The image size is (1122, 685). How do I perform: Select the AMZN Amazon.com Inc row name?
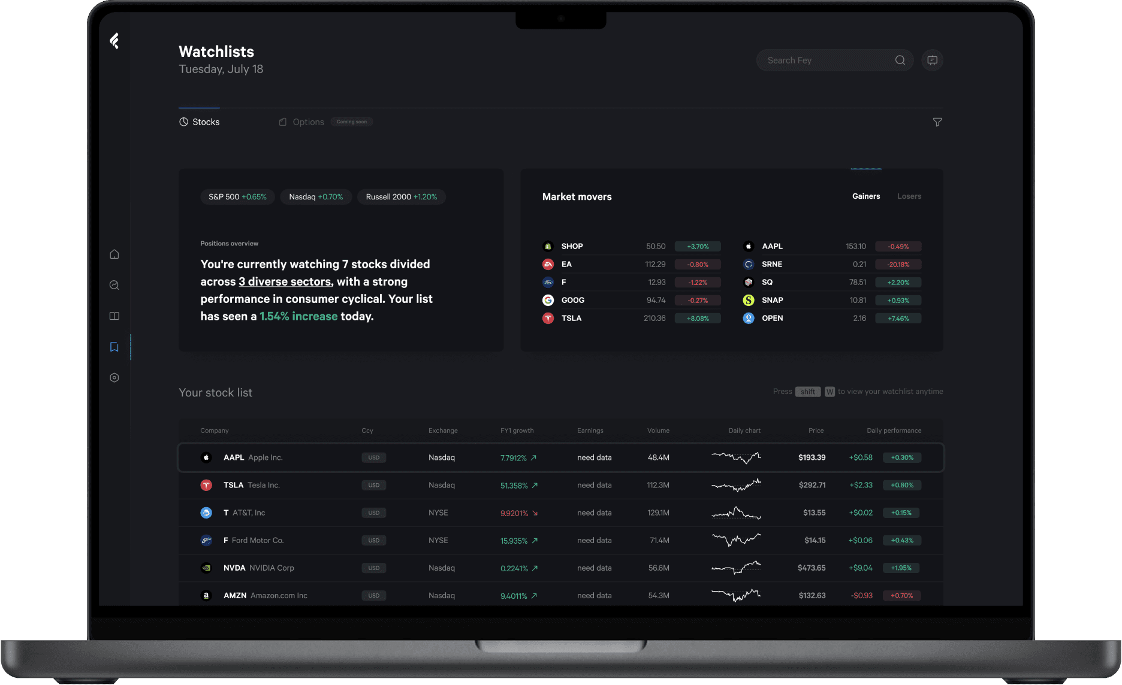pos(266,595)
